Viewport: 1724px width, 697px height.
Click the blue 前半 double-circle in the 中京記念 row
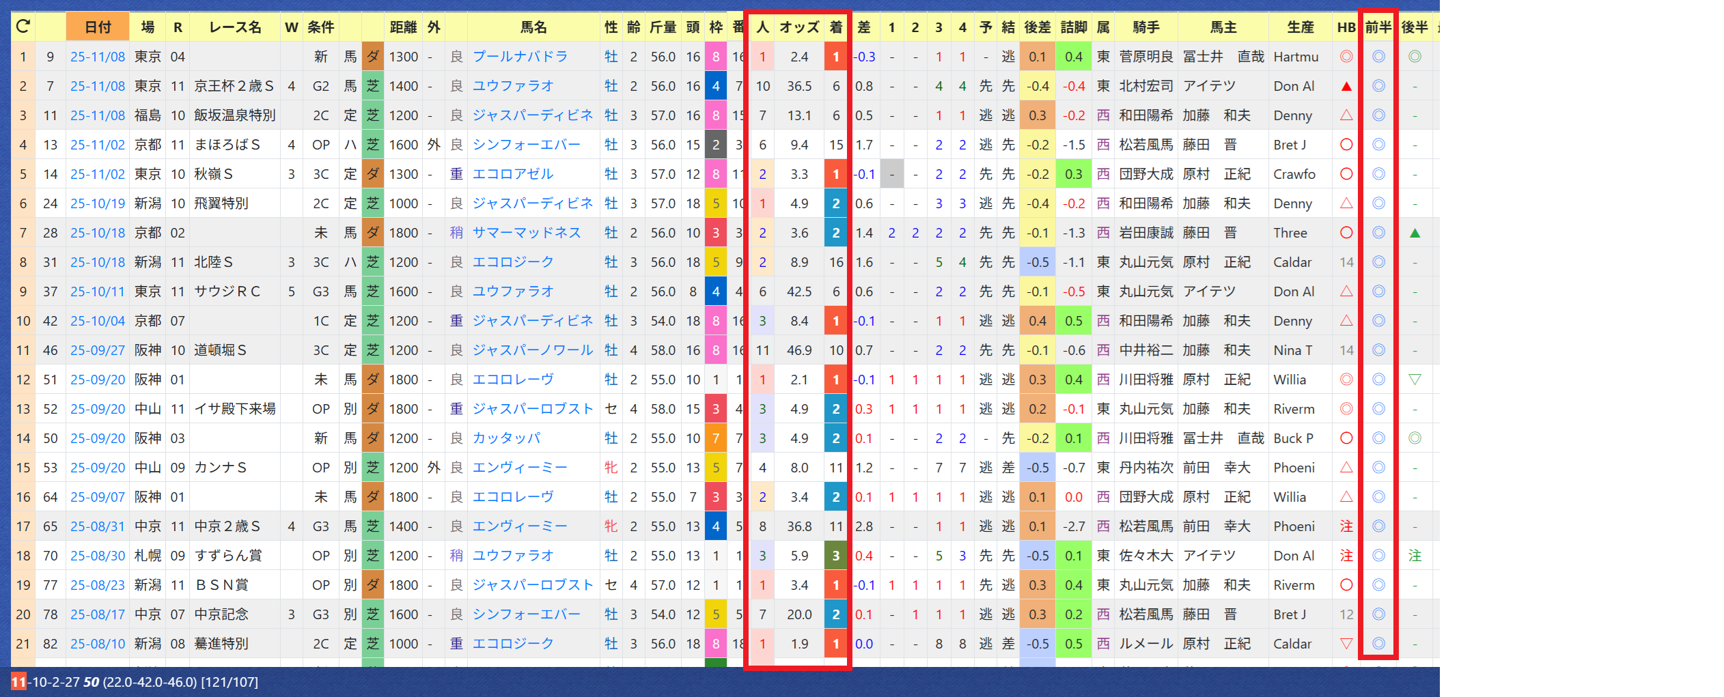[1378, 614]
